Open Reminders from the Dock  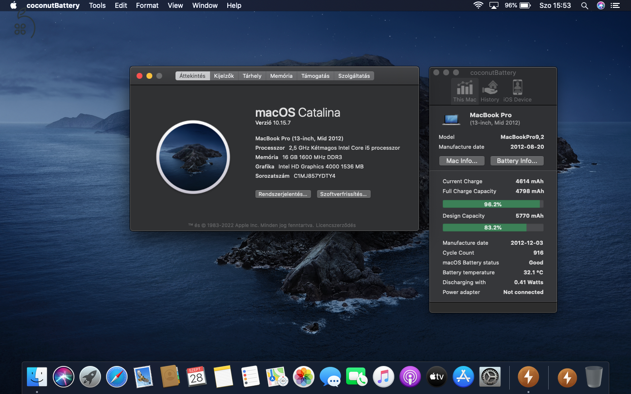click(x=250, y=377)
